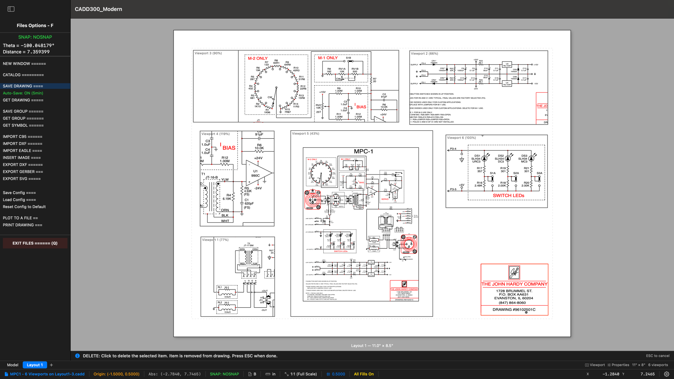Open settings gear in status bar
This screenshot has height=379, width=674.
[x=667, y=374]
